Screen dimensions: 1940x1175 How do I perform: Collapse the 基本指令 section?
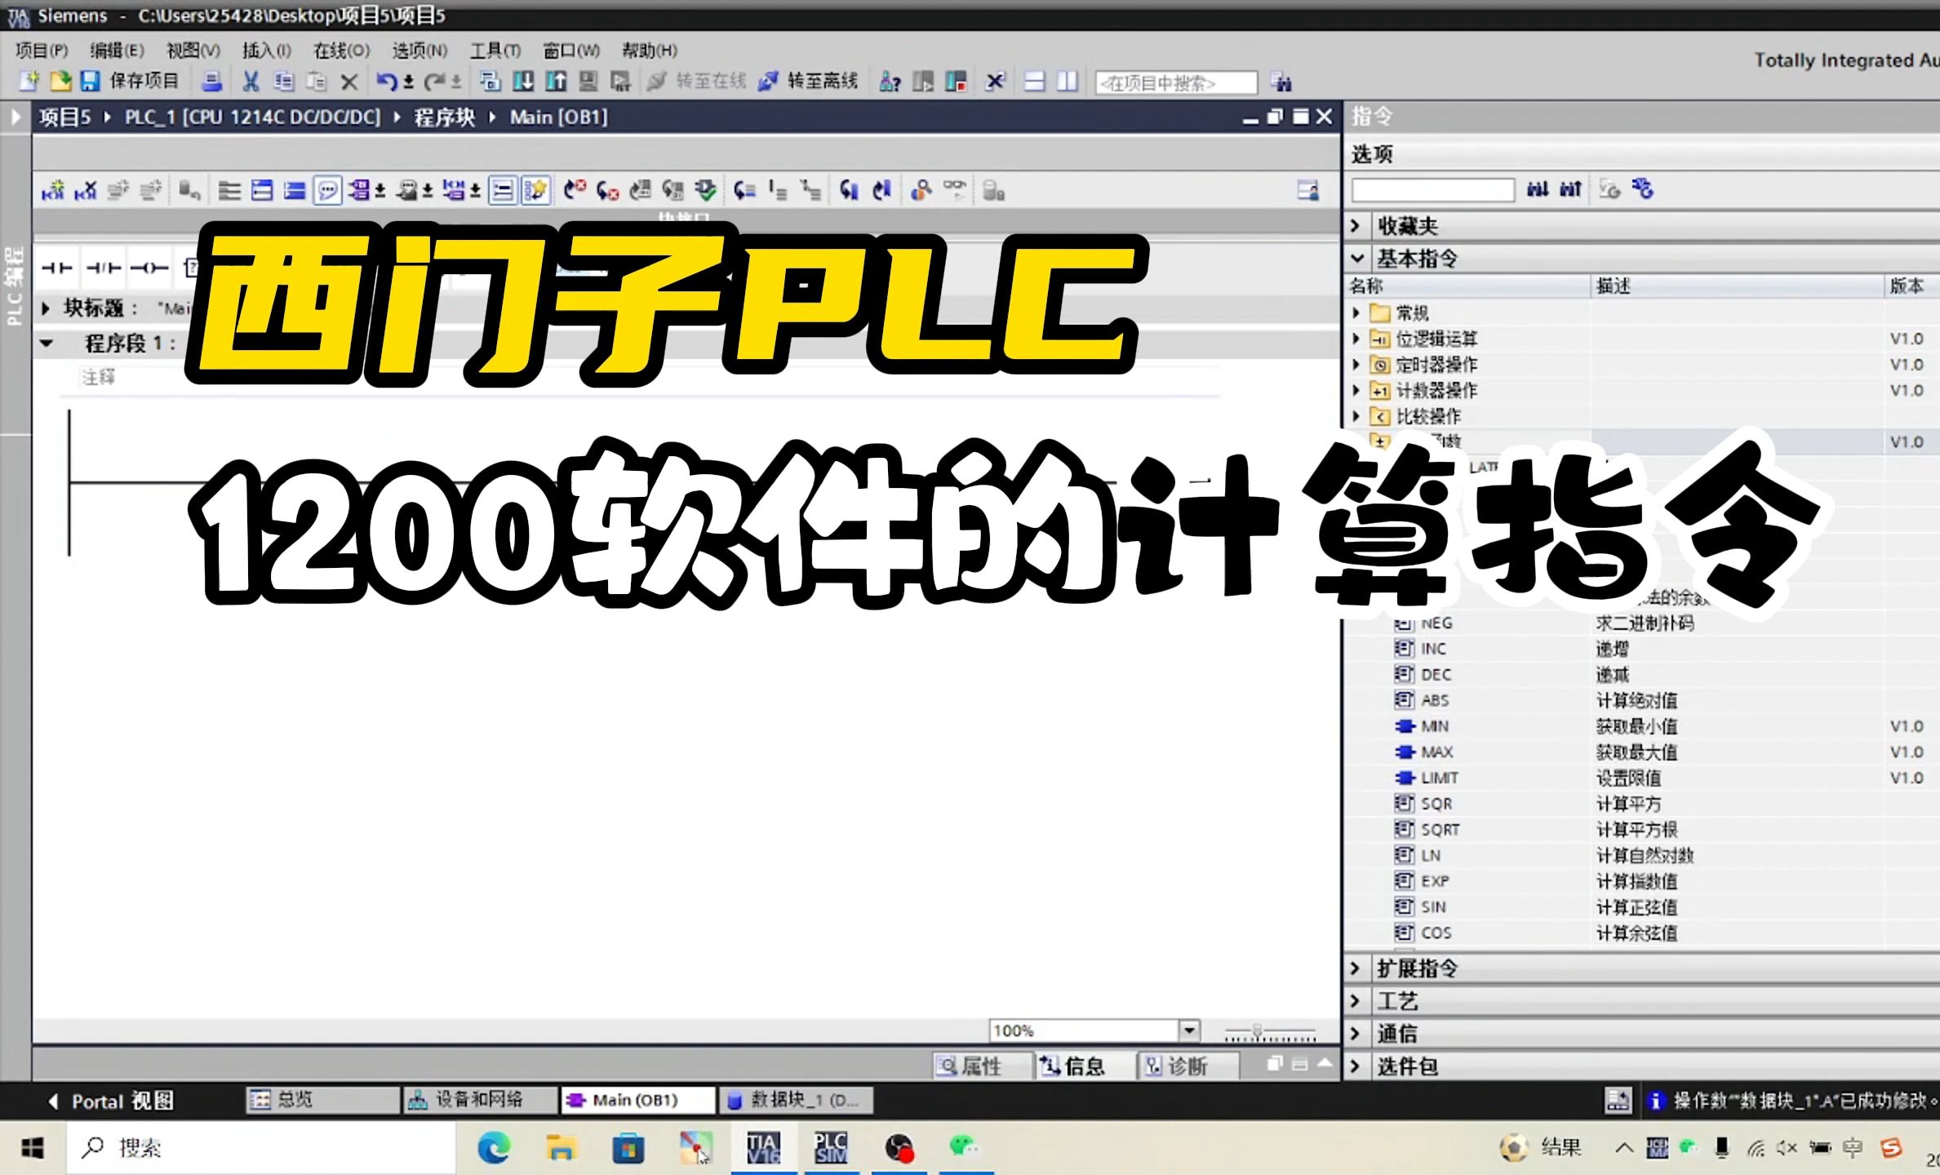pos(1356,259)
